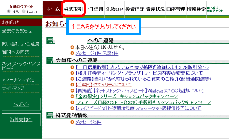Click the ヘルプ link

(x=214, y=8)
